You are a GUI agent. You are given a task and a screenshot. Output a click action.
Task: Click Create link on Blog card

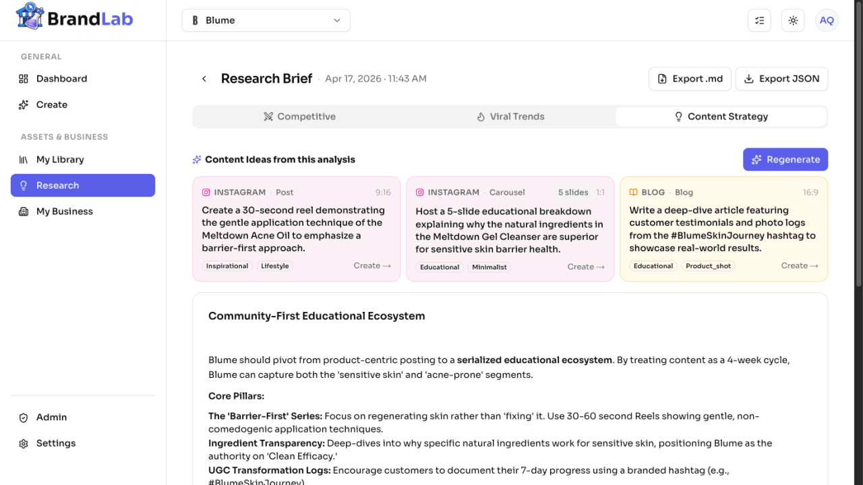tap(800, 266)
